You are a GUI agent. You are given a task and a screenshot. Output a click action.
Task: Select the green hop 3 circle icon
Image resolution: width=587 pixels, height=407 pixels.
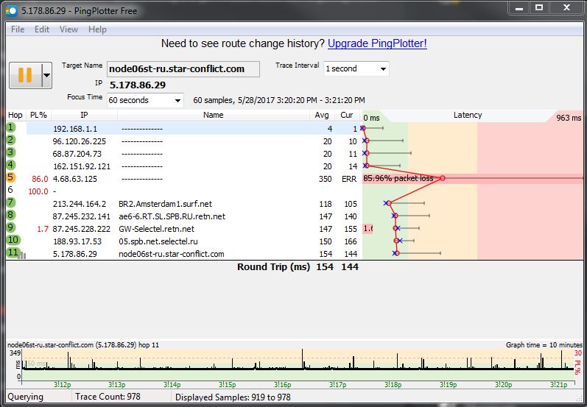[x=11, y=153]
